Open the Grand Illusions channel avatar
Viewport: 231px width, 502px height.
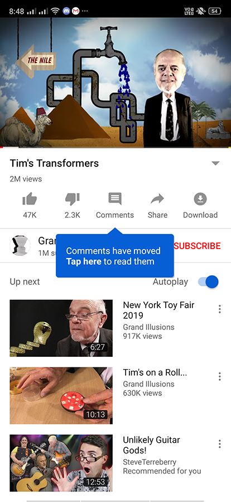click(x=20, y=246)
